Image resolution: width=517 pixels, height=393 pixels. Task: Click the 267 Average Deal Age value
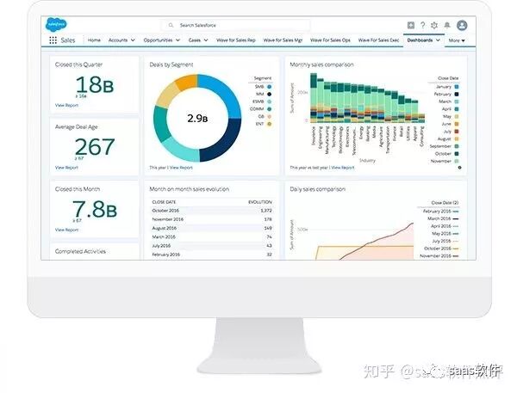(95, 147)
